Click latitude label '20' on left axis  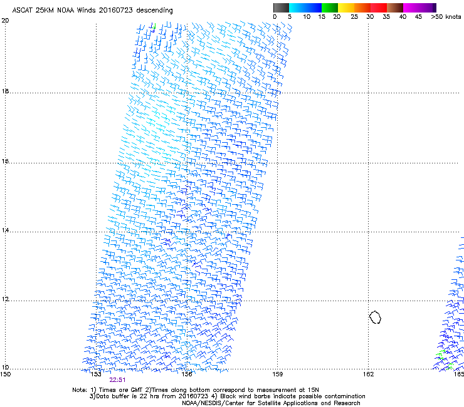click(x=5, y=21)
